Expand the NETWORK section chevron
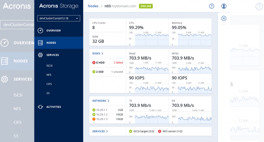Screen dimensions: 264x142 [108, 101]
